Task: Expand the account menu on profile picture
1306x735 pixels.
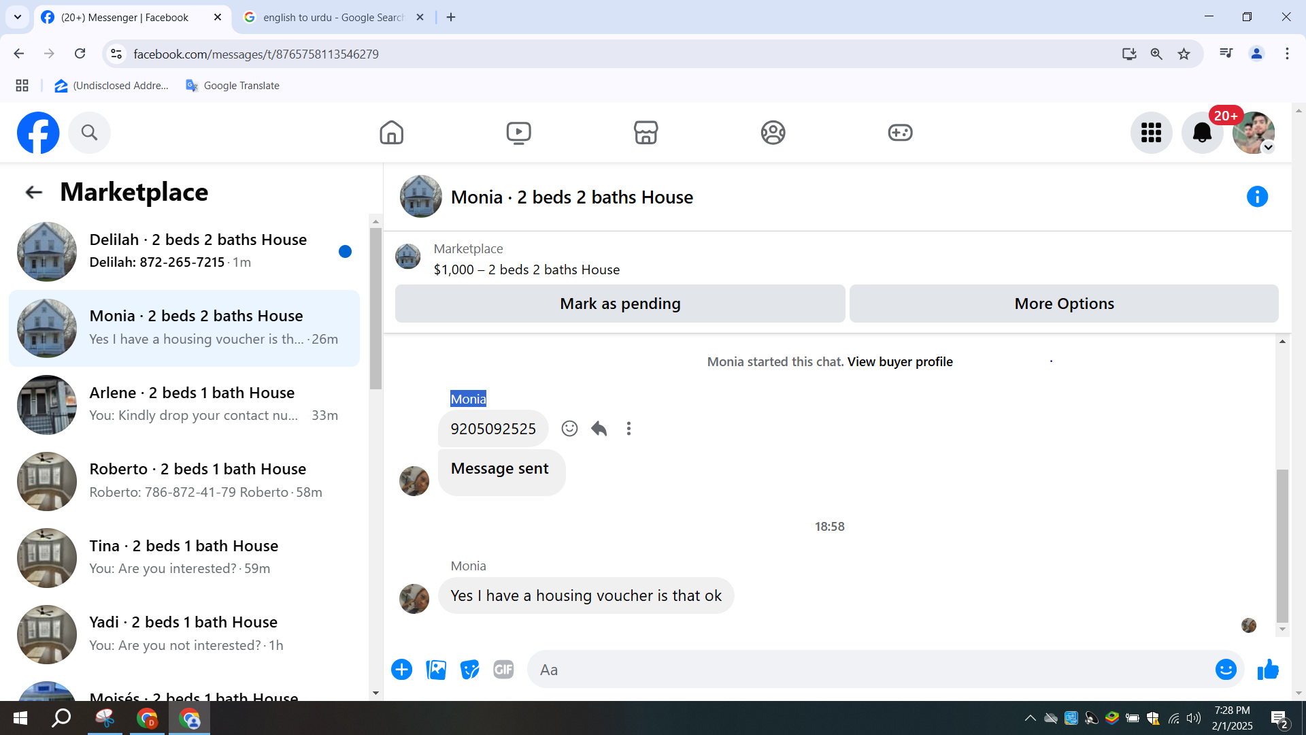Action: (1268, 148)
